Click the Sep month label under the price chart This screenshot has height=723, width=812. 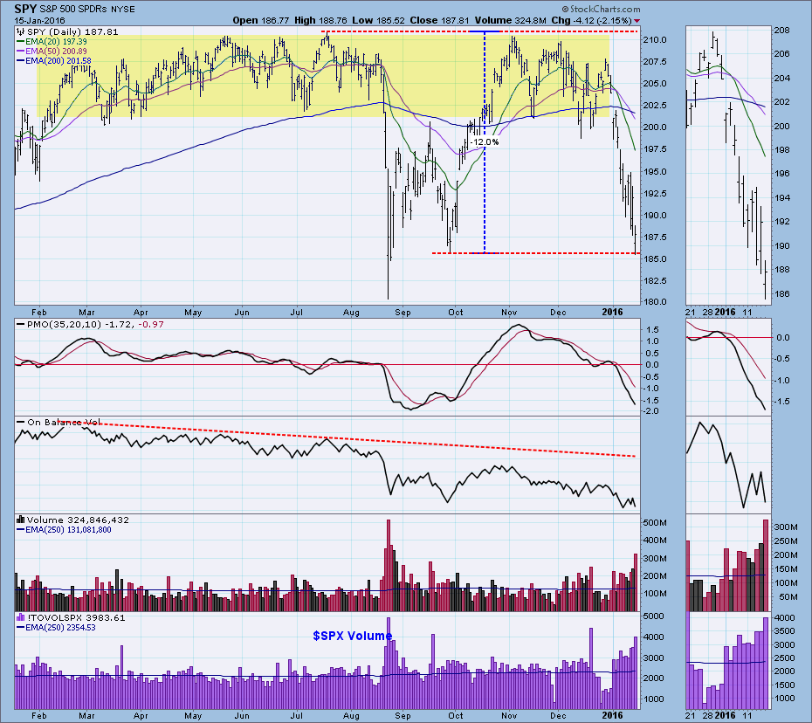[403, 313]
